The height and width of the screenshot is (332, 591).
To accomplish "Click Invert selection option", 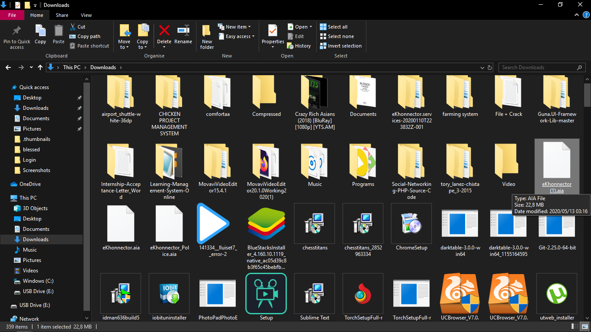I will (x=341, y=46).
